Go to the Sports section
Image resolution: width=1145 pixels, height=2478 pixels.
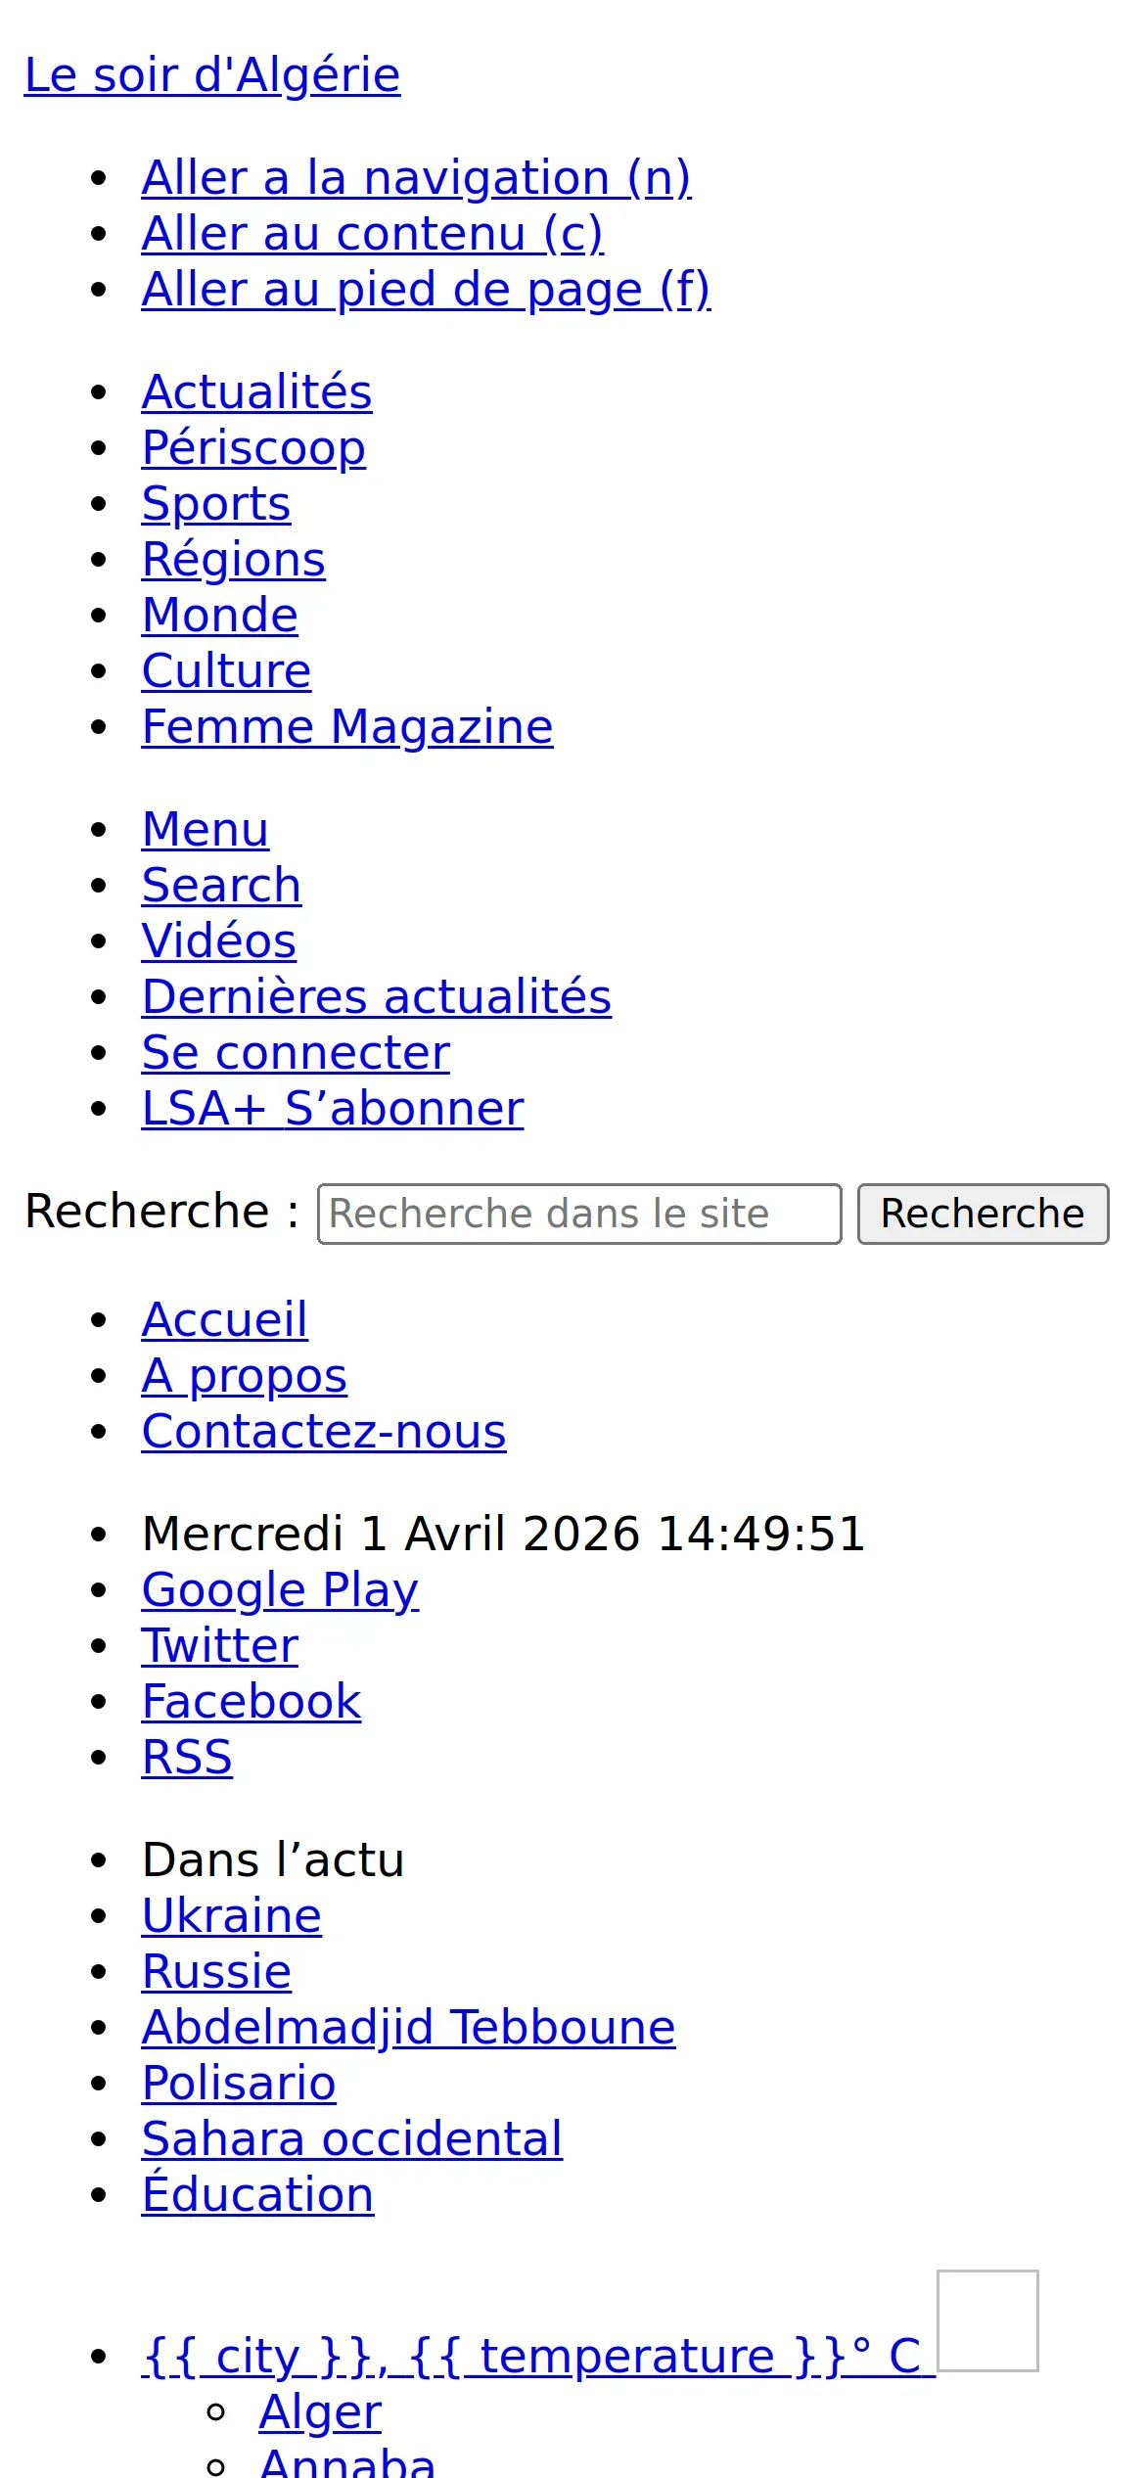pyautogui.click(x=216, y=503)
